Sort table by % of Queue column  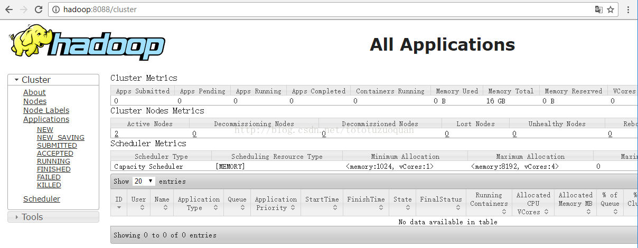tap(610, 203)
